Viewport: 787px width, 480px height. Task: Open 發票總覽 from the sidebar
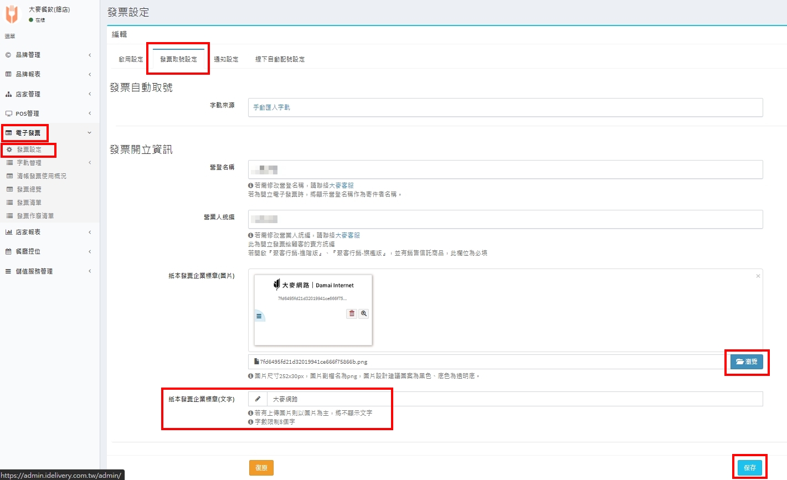click(29, 189)
